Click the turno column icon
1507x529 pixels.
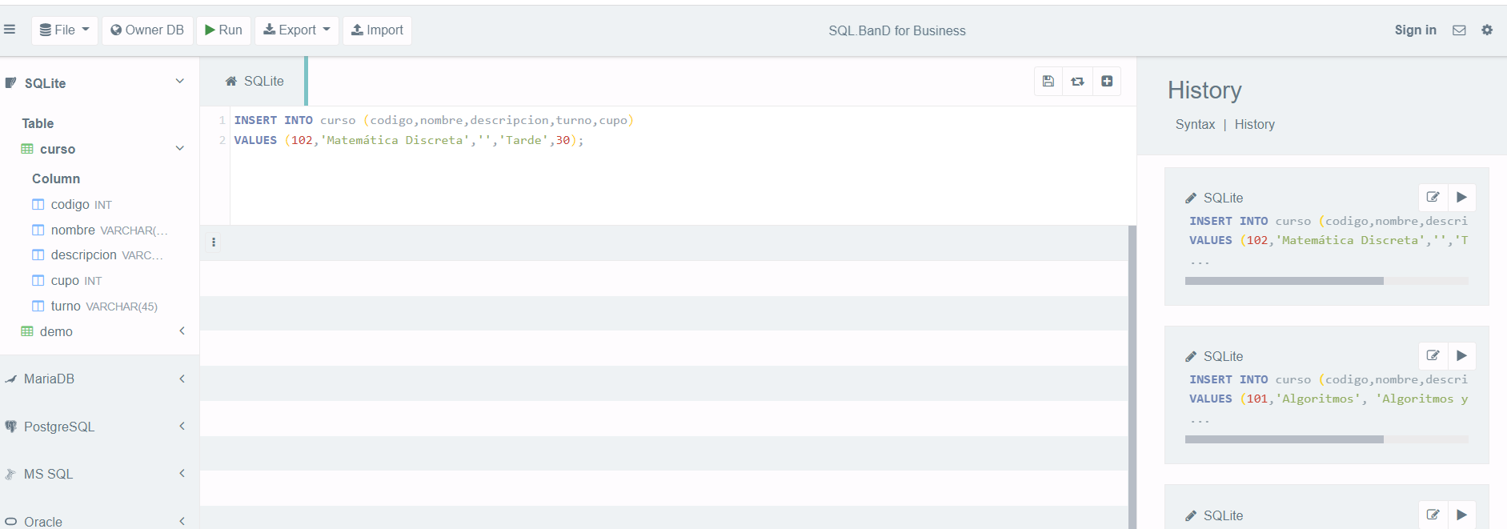(38, 307)
